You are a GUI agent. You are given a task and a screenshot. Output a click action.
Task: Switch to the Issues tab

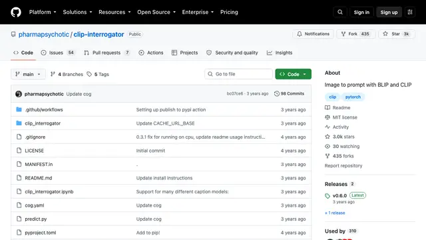pos(58,53)
